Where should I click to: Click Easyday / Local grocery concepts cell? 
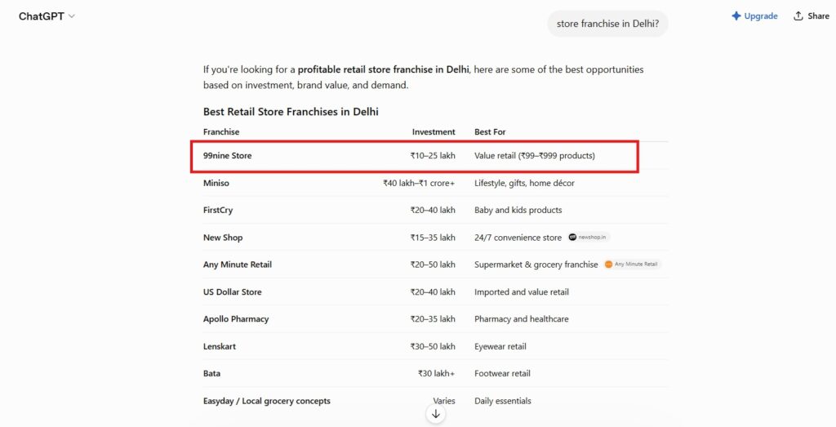coord(267,401)
